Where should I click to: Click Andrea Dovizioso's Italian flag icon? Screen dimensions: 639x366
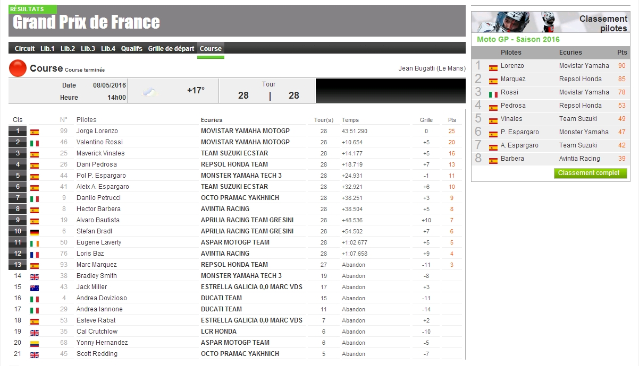(35, 299)
